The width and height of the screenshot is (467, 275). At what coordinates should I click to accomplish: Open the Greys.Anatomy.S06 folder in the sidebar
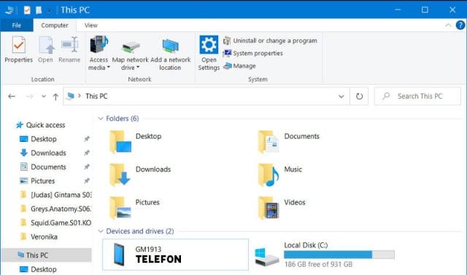tap(56, 209)
